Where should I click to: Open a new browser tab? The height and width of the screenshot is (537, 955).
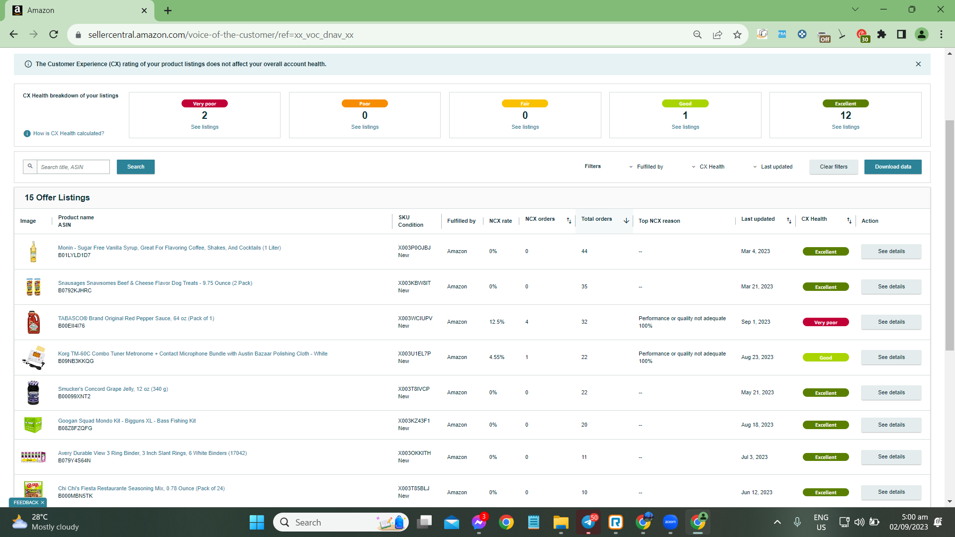[x=168, y=10]
